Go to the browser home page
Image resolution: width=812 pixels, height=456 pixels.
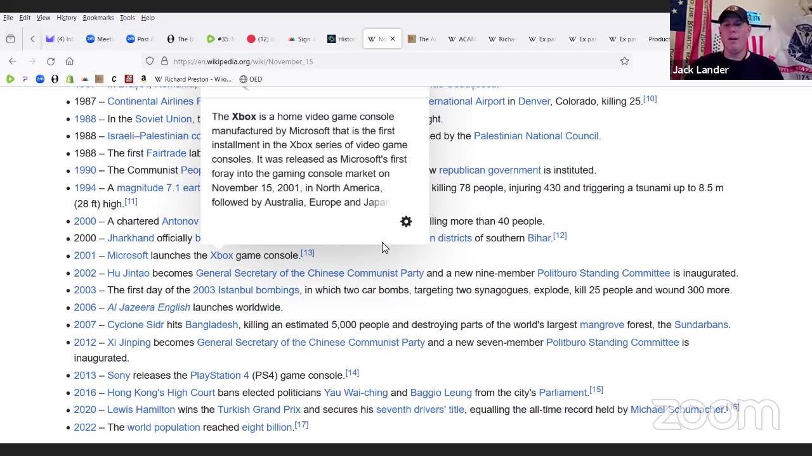point(70,61)
